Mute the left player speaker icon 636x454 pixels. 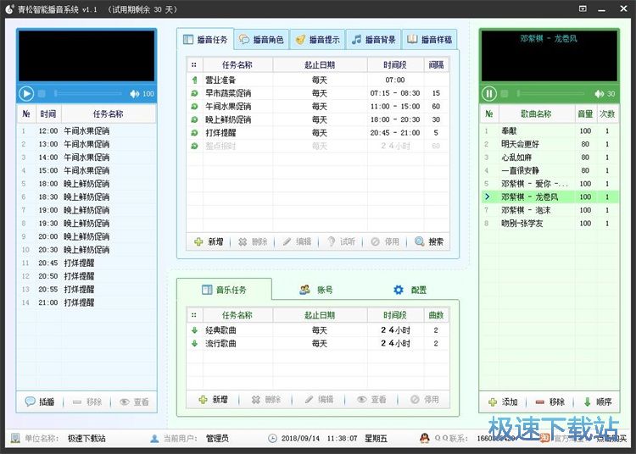tap(134, 93)
